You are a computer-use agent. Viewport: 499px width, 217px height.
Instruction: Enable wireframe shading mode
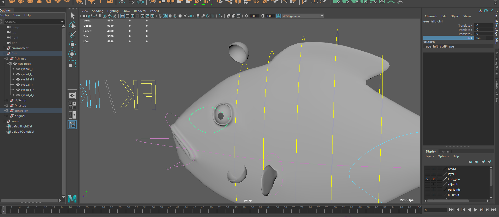(160, 16)
